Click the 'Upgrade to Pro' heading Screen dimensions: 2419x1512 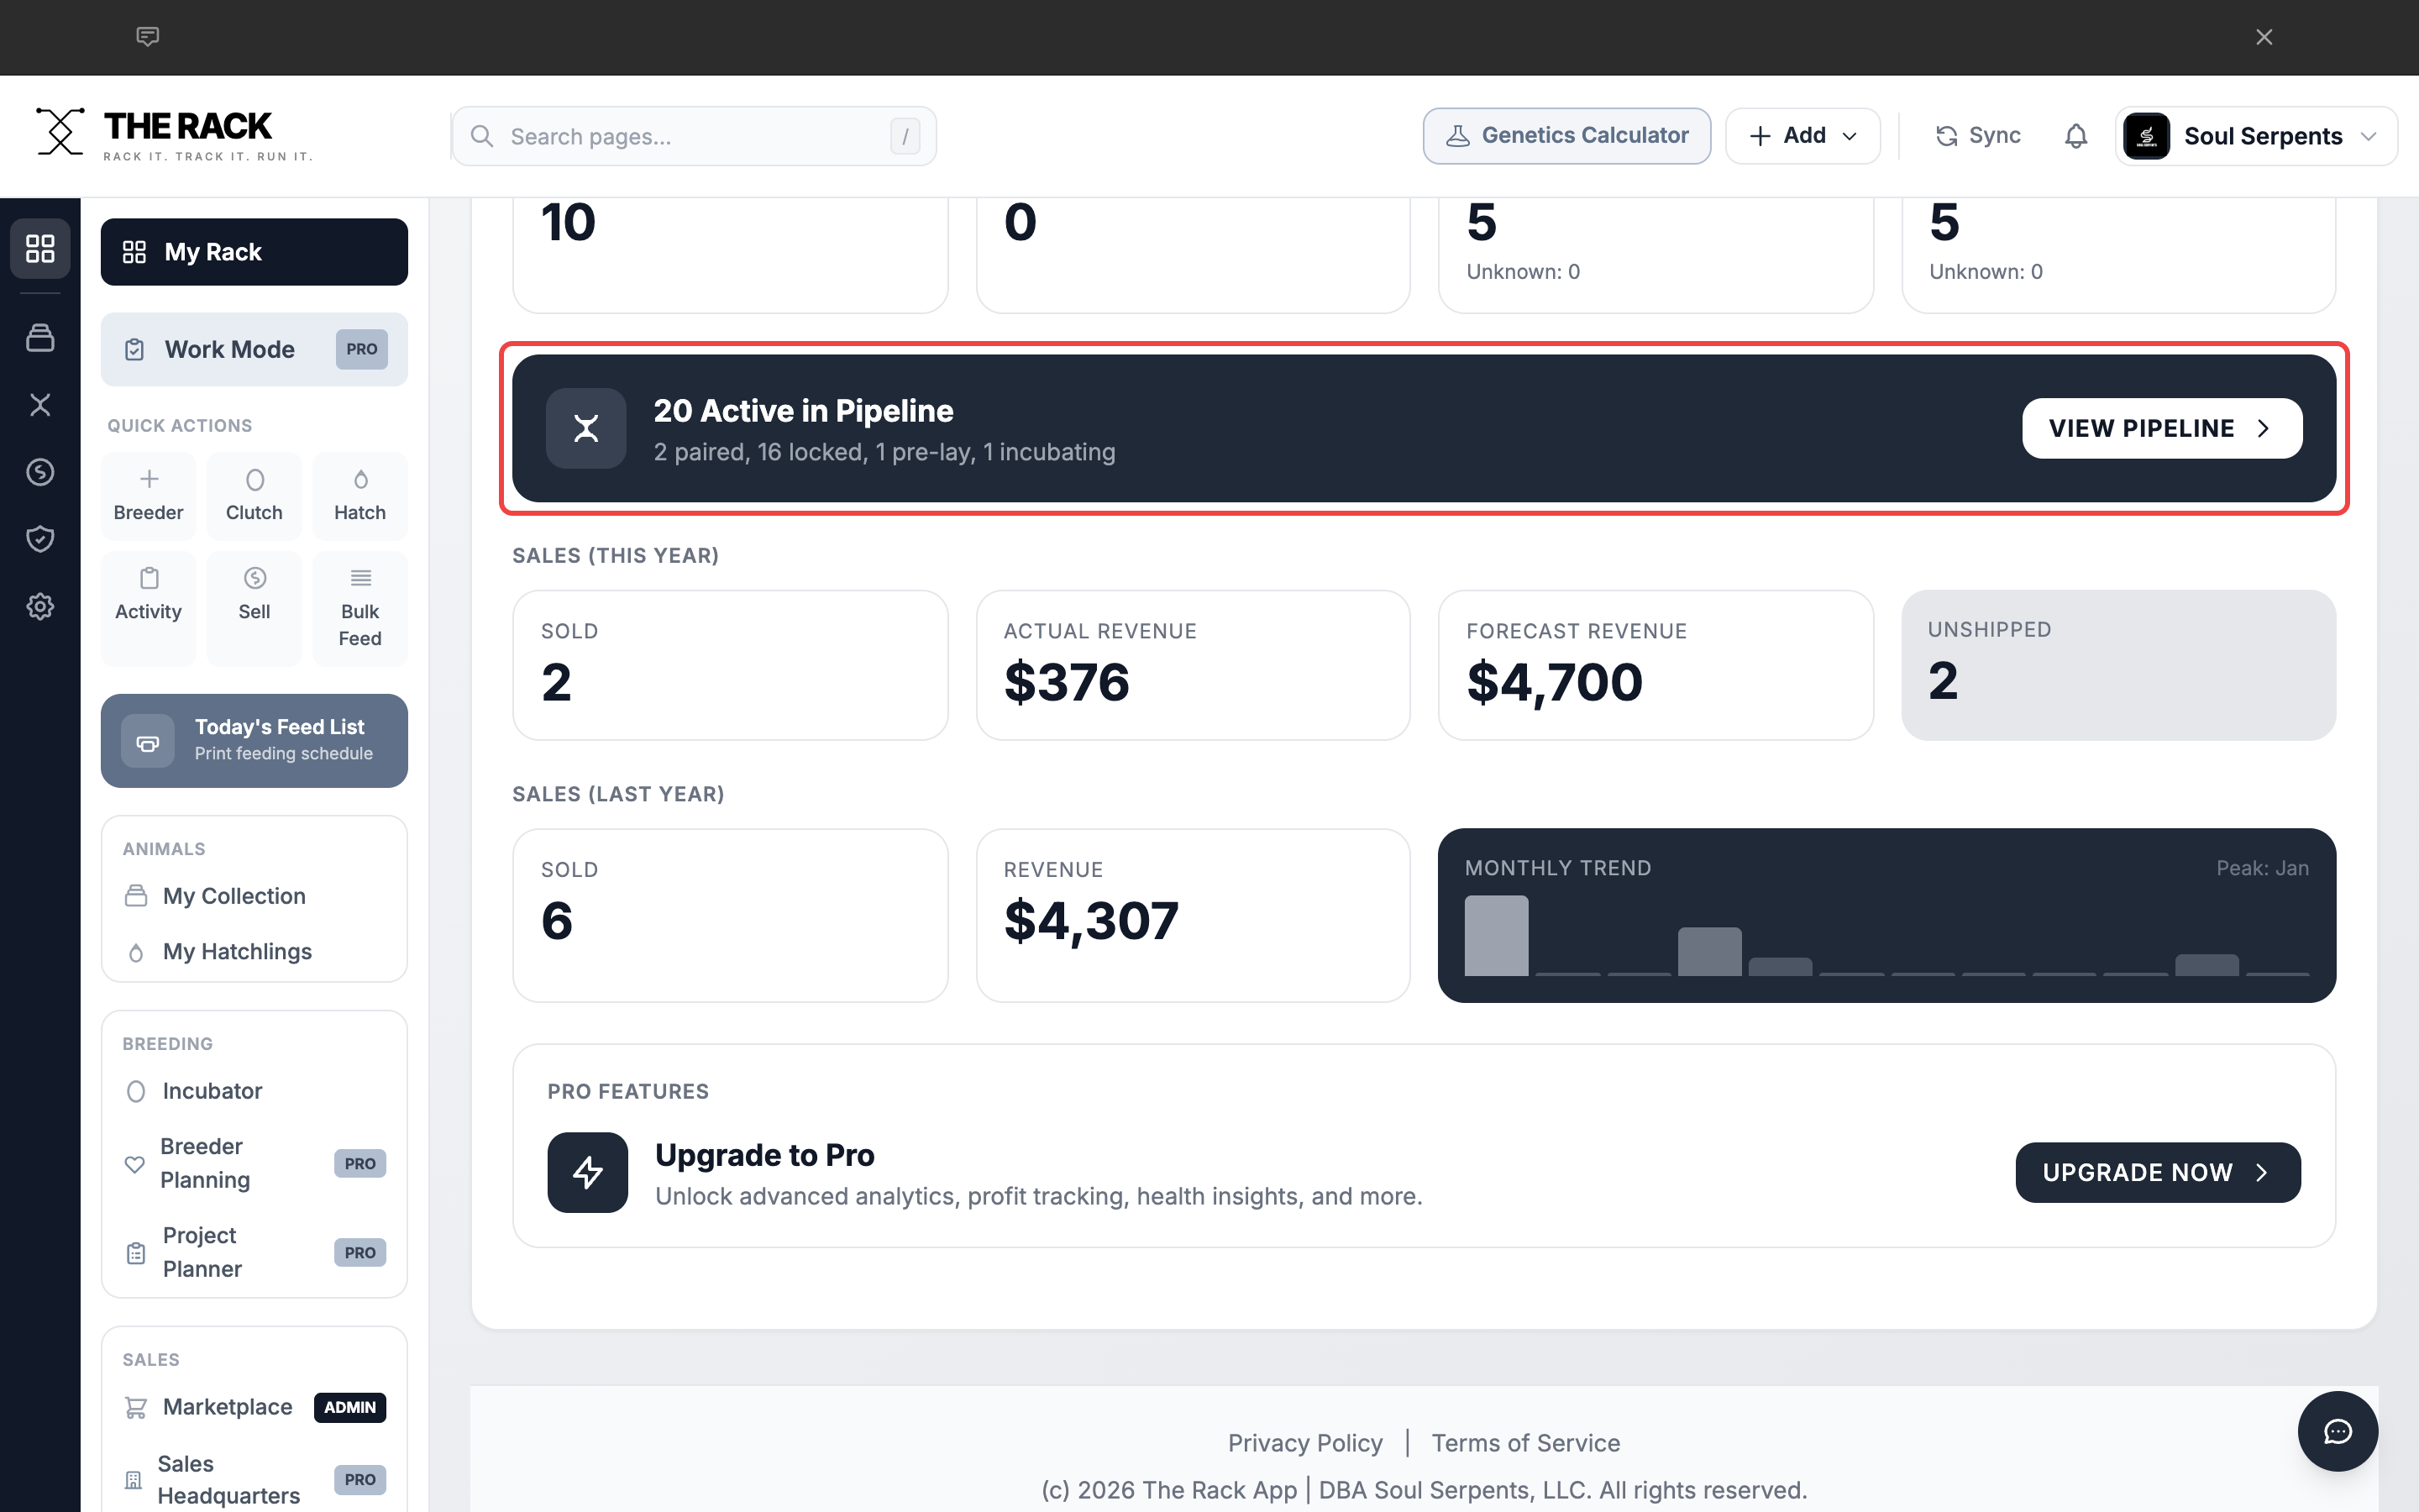click(764, 1155)
